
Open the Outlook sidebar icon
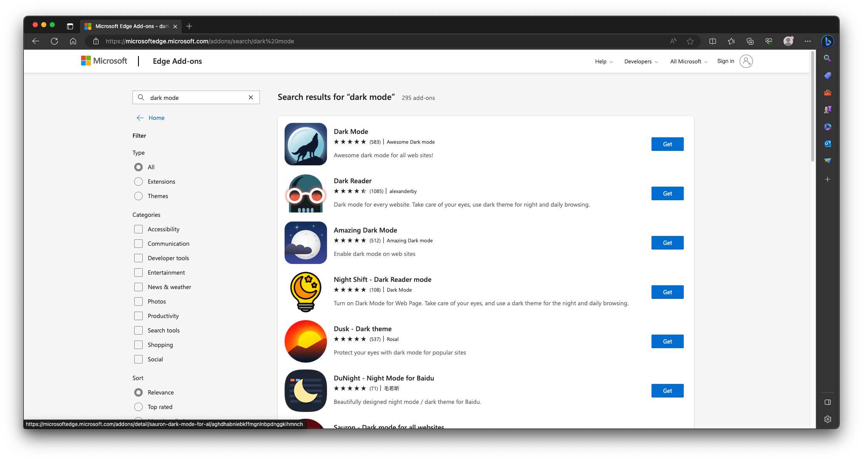tap(827, 144)
